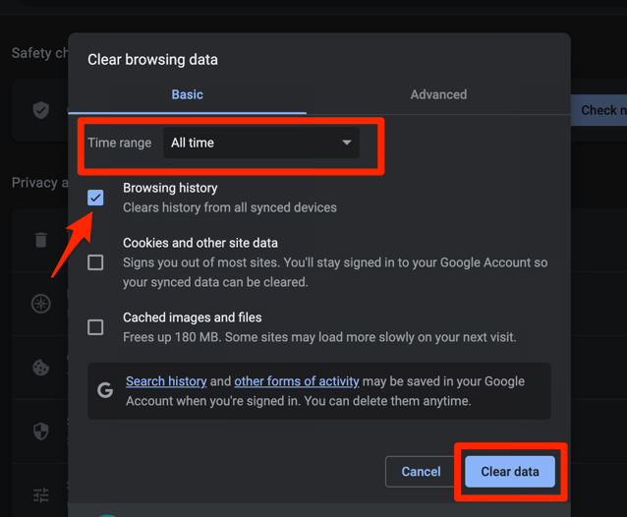Viewport: 627px width, 517px height.
Task: Click the Safety check shield icon
Action: (41, 110)
